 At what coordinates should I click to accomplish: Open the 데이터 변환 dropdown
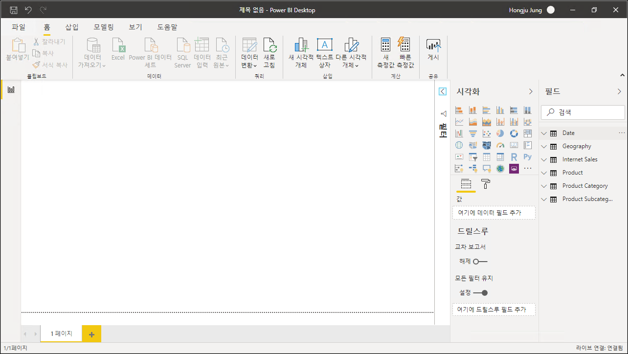coord(249,53)
